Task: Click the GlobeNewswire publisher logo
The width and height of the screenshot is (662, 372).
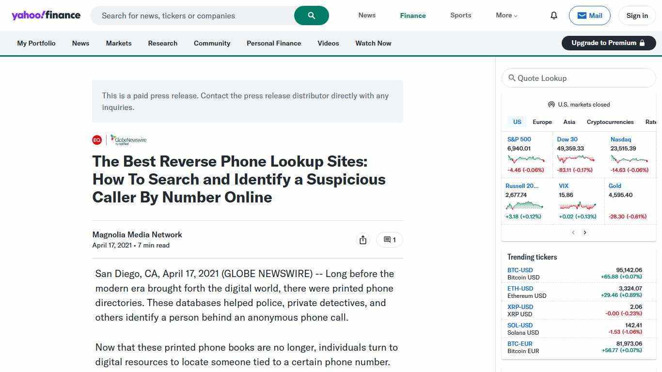Action: (x=128, y=139)
